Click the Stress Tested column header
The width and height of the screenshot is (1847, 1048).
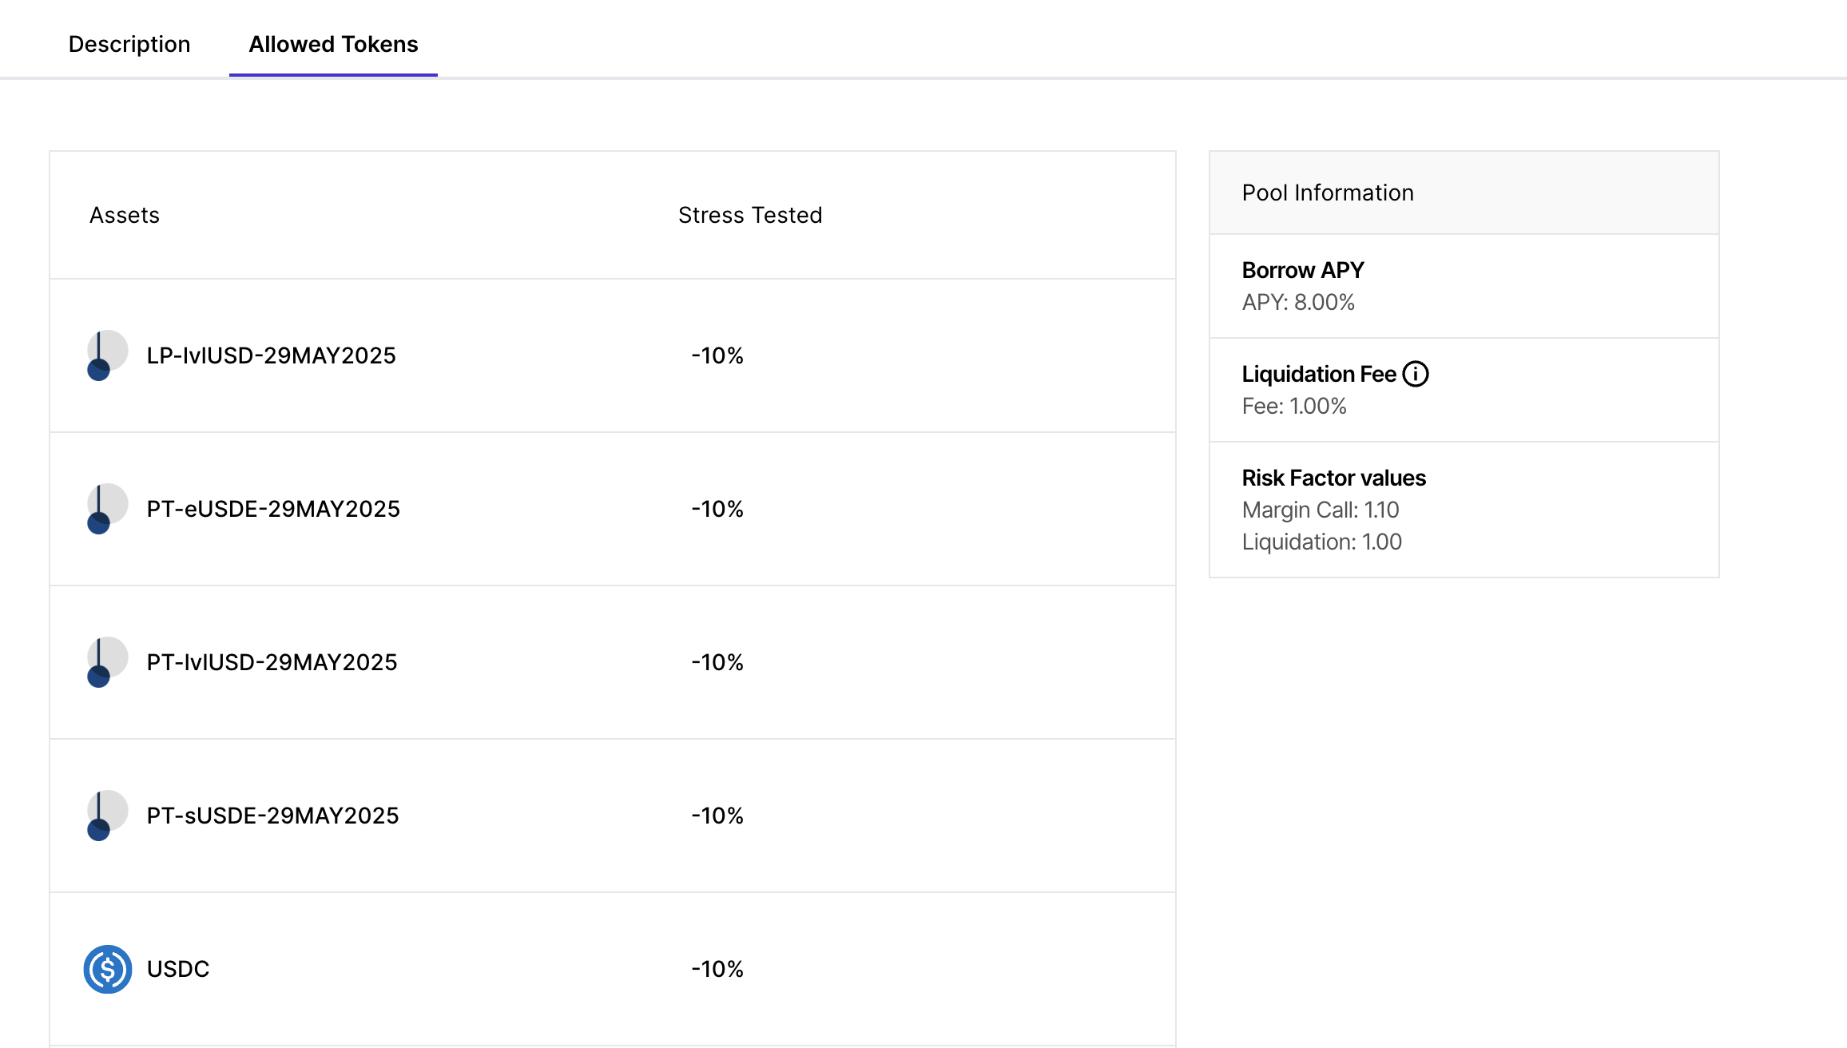[x=750, y=215]
